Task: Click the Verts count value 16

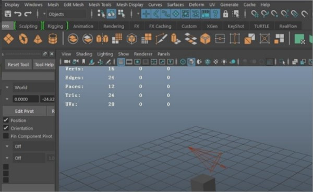Action: [111, 69]
